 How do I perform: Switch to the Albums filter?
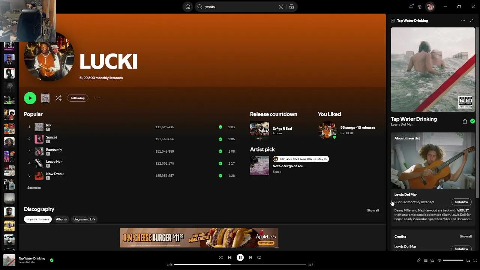pos(61,219)
